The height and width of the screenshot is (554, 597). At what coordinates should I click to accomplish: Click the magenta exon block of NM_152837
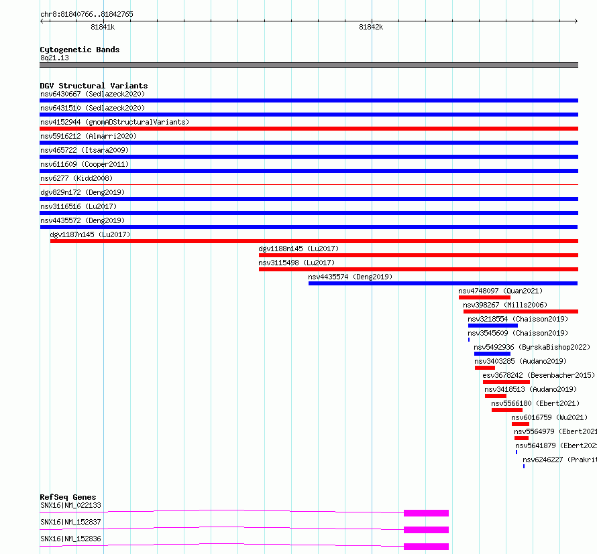pyautogui.click(x=427, y=530)
